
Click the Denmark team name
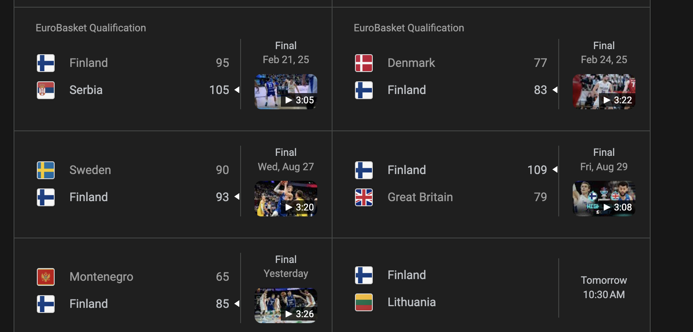(x=411, y=63)
